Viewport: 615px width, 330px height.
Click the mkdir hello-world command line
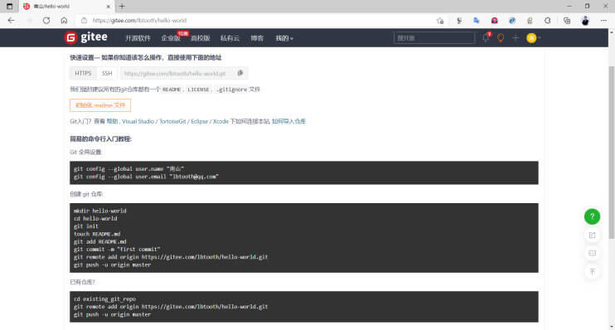pyautogui.click(x=100, y=211)
